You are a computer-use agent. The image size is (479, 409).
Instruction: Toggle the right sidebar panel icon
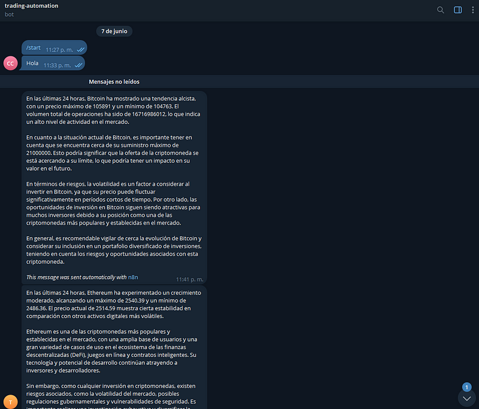point(457,10)
